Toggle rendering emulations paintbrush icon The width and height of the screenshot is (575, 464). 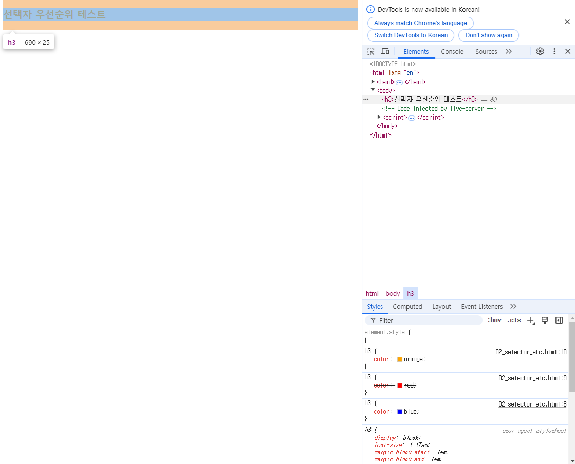(545, 320)
